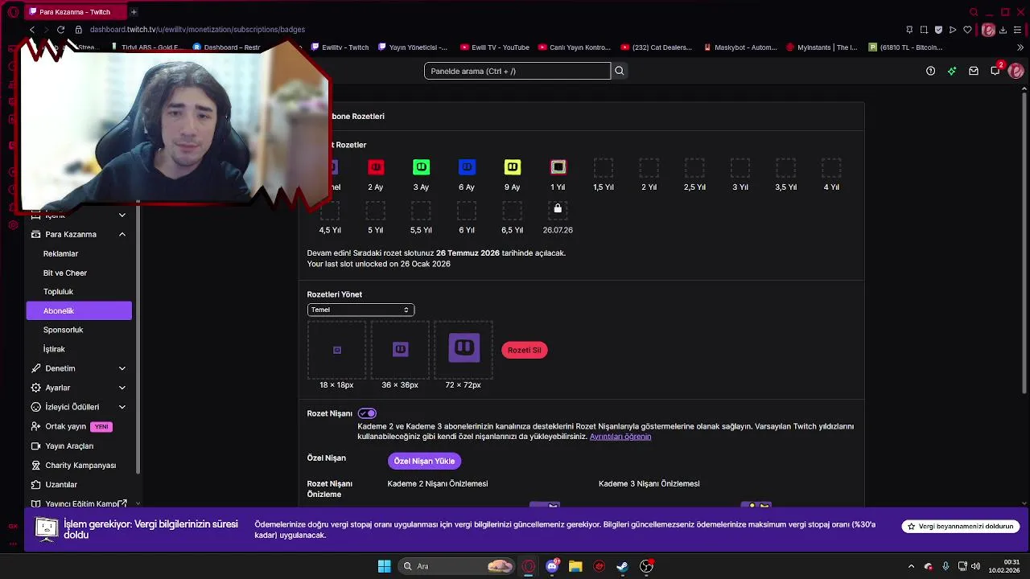This screenshot has height=579, width=1030.
Task: Open the Ewill TV - YouTube bookmark
Action: pyautogui.click(x=495, y=47)
